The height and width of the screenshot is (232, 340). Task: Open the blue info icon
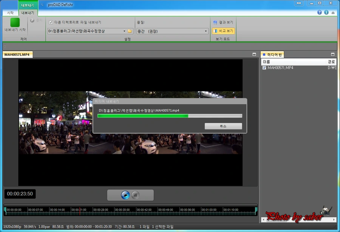326,12
